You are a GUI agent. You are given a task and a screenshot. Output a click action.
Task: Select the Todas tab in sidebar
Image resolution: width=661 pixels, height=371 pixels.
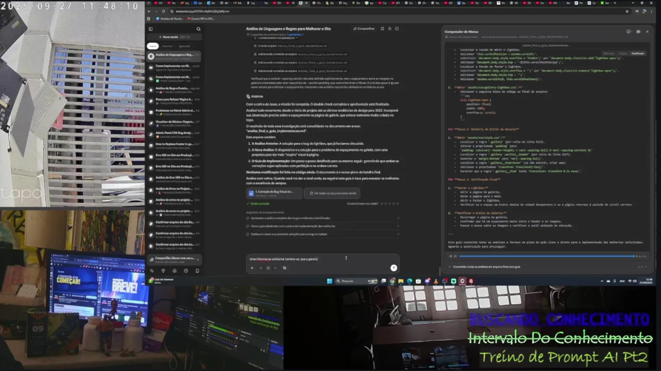pyautogui.click(x=153, y=46)
